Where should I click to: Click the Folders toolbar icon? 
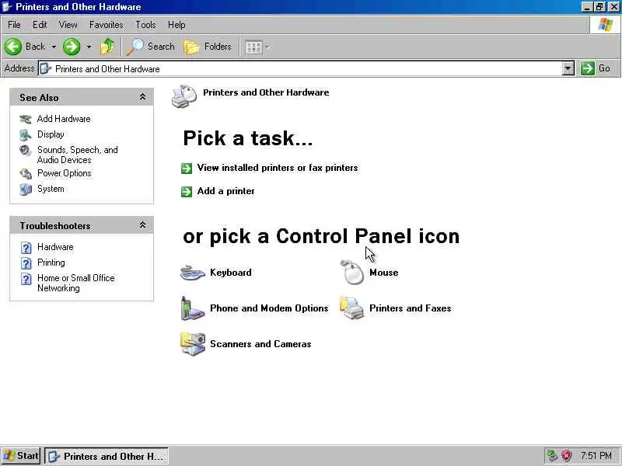pyautogui.click(x=191, y=47)
